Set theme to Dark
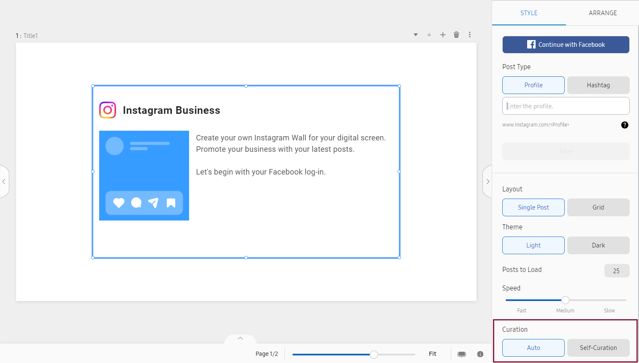The height and width of the screenshot is (363, 639). tap(598, 245)
